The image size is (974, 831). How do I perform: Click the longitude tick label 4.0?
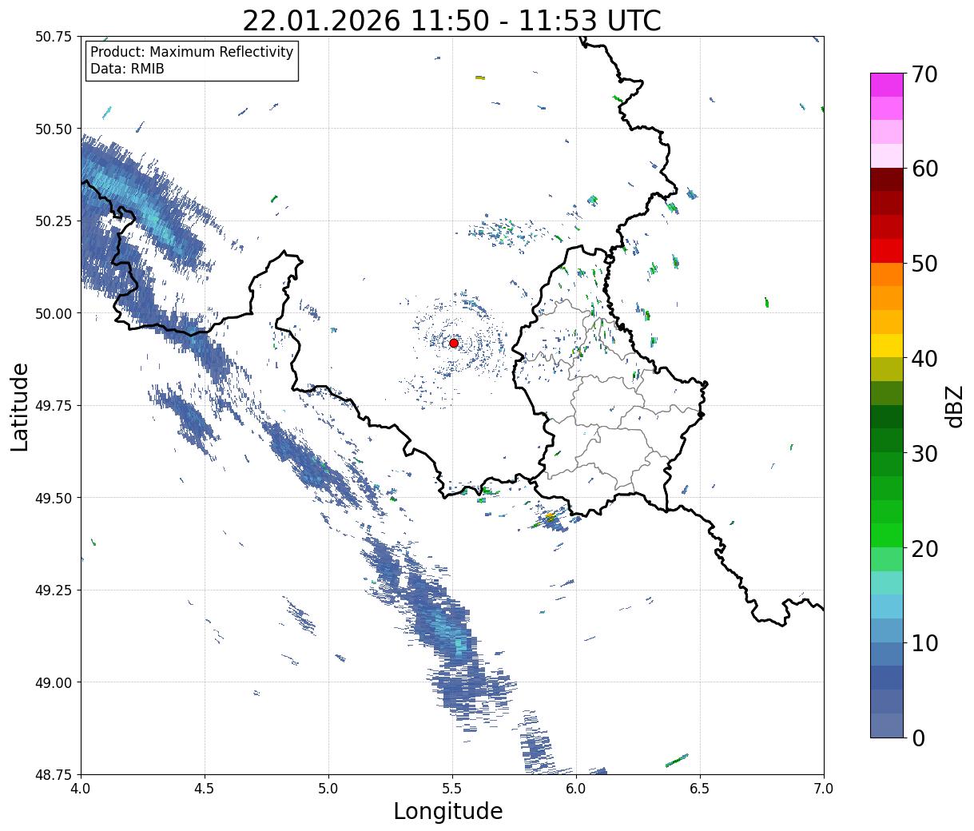pyautogui.click(x=81, y=789)
